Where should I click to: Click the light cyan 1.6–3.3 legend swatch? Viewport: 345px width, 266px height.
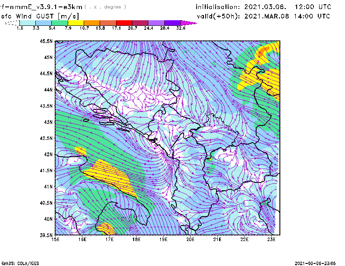[28, 23]
